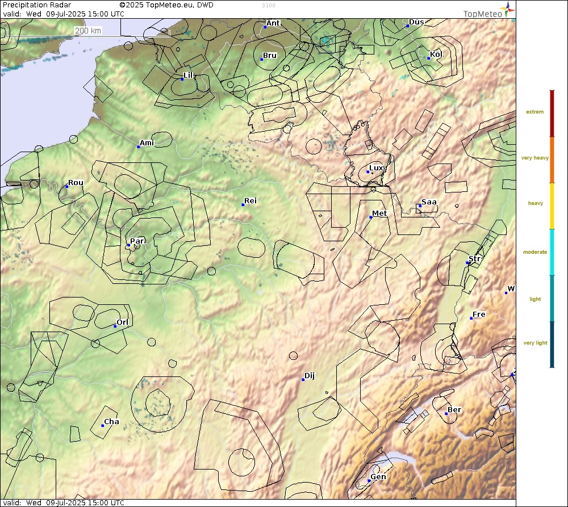
Task: Click the 'Lux' city label
Action: coord(376,167)
